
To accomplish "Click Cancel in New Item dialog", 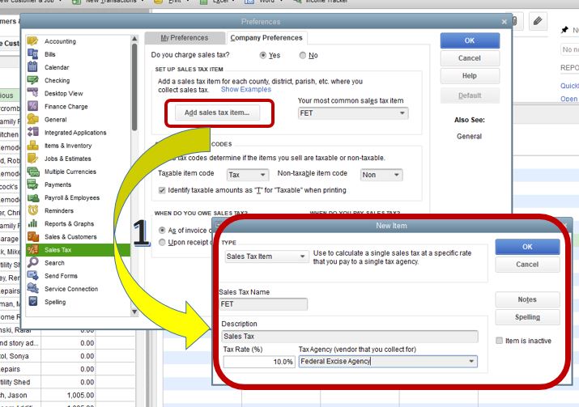I will pyautogui.click(x=527, y=265).
